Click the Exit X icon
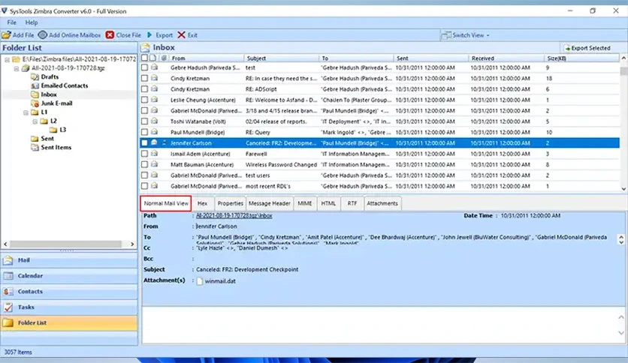Image resolution: width=628 pixels, height=363 pixels. (182, 35)
